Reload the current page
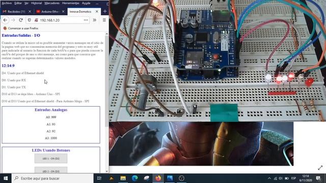 pos(21,20)
